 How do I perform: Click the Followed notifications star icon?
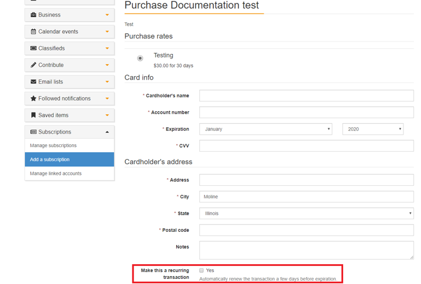pos(34,98)
